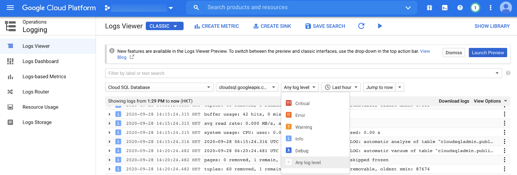Click the gift free trial icon
Image resolution: width=517 pixels, height=175 pixels.
[x=429, y=8]
